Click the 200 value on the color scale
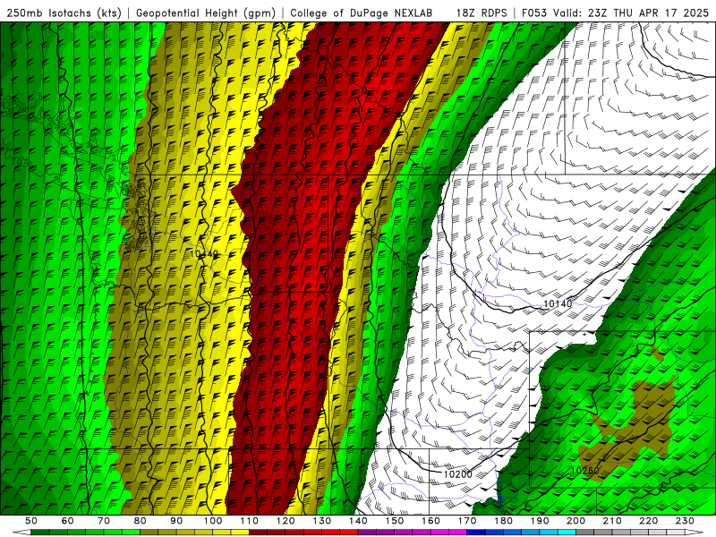The image size is (716, 537). click(576, 521)
